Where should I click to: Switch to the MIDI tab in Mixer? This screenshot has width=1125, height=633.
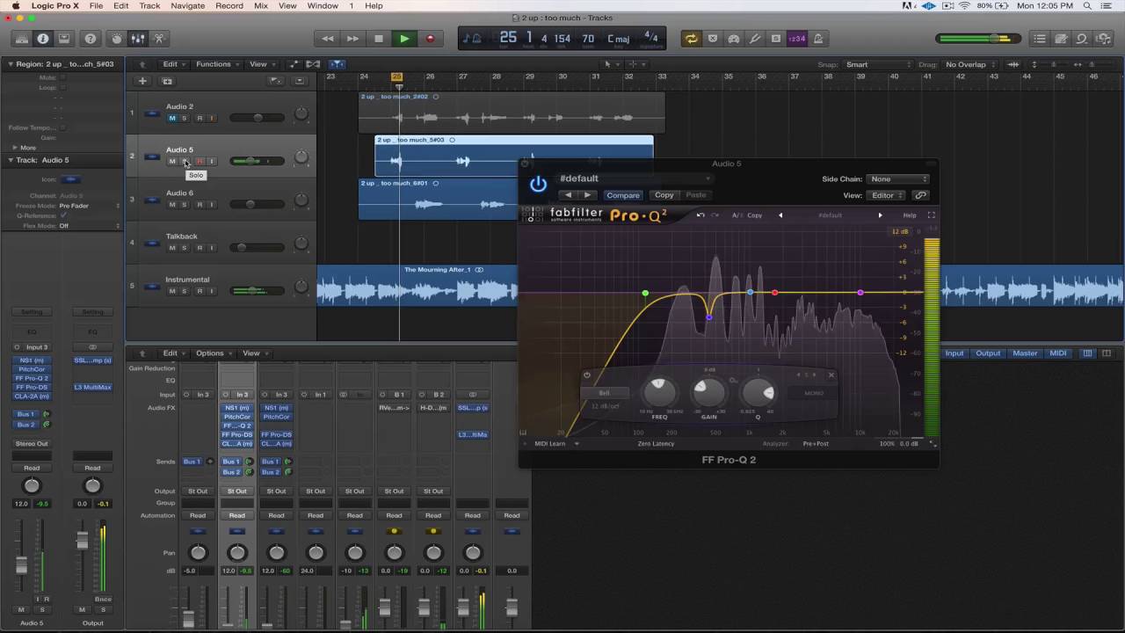[1058, 353]
